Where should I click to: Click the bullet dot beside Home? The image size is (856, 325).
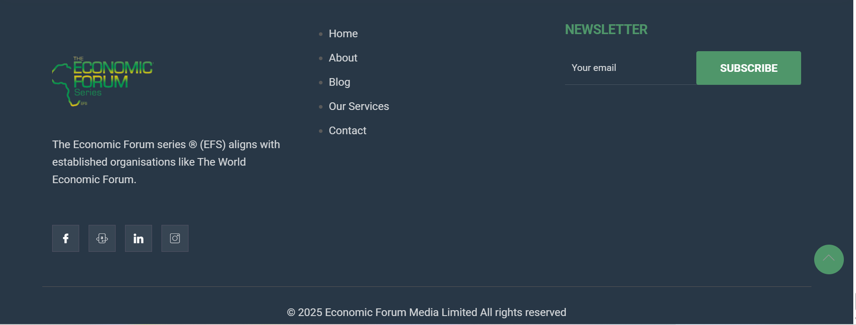click(x=321, y=34)
